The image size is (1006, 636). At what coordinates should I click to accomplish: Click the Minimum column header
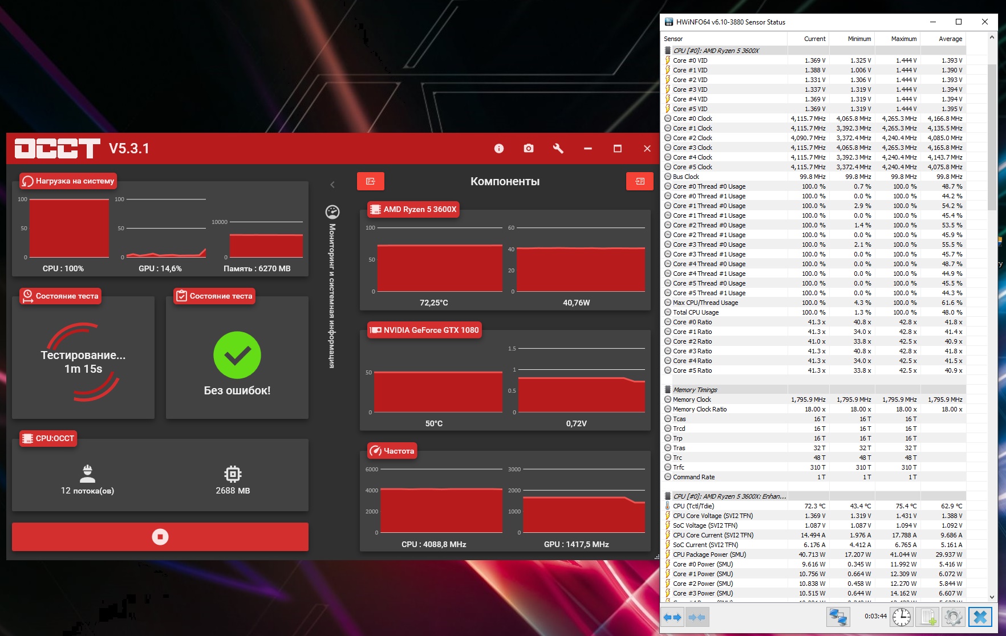pos(852,39)
